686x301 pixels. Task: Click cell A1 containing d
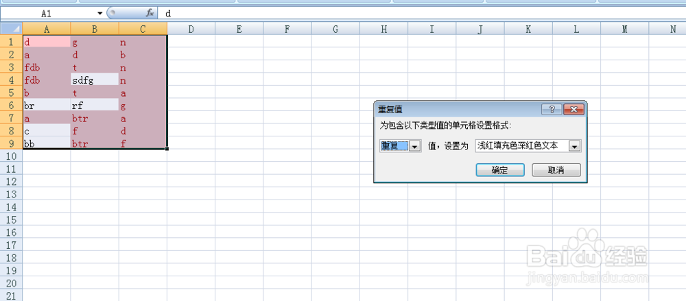coord(47,42)
